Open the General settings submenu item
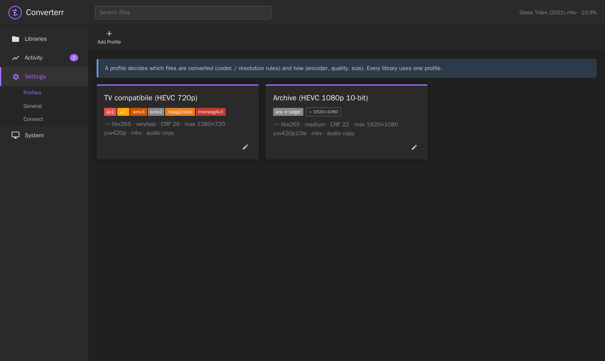Screen dimensions: 605x361 tap(33, 106)
